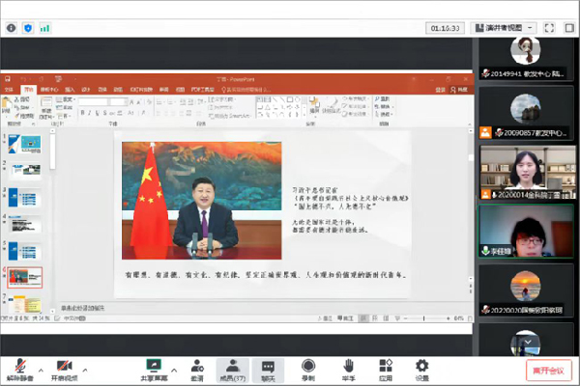Unmute microphone with 解除静音 button
The image size is (580, 386).
19,368
